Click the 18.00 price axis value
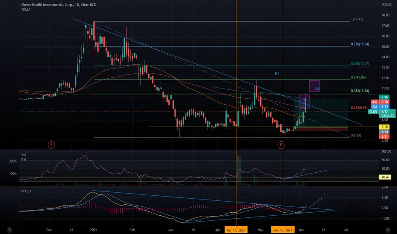The width and height of the screenshot is (397, 234). coord(385,15)
